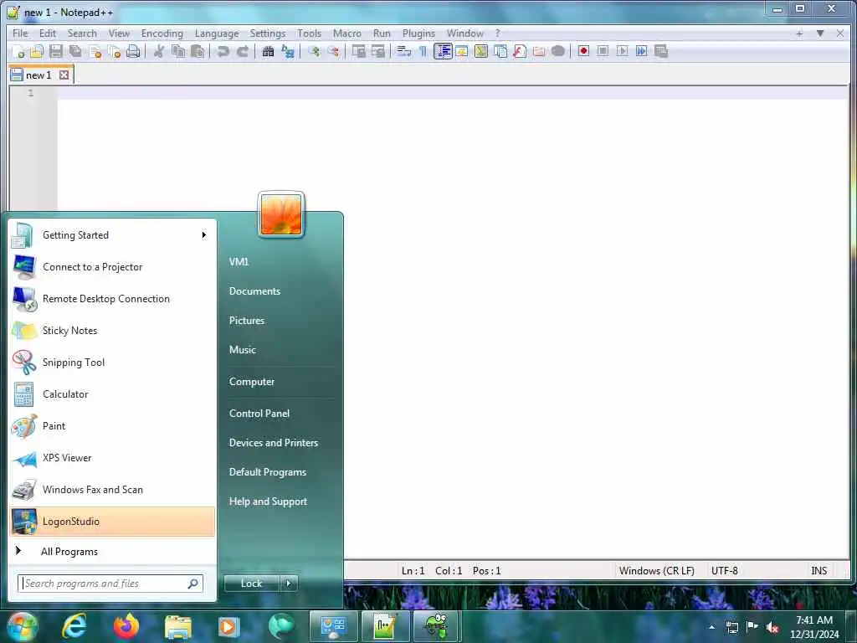857x643 pixels.
Task: Open the Edit menu
Action: 48,33
